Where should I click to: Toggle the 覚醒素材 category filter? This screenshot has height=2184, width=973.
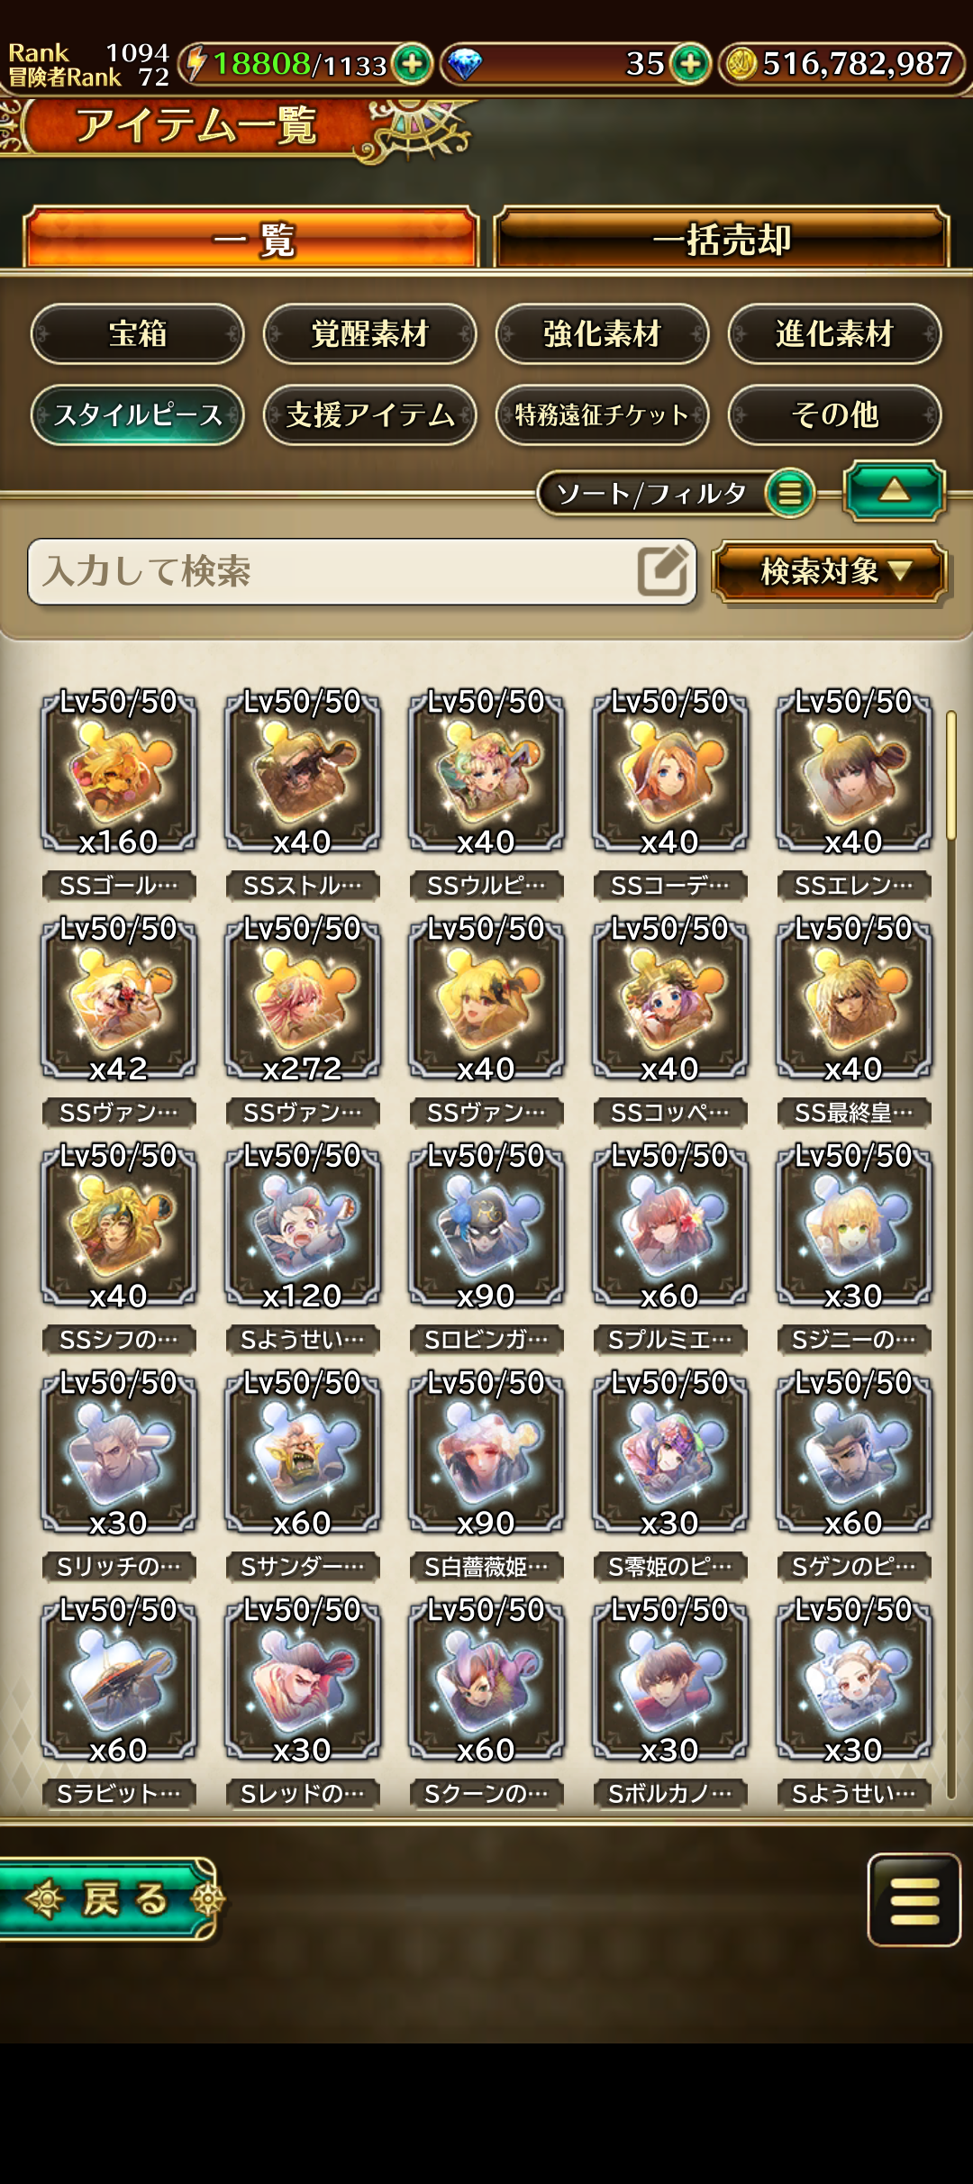click(x=370, y=333)
